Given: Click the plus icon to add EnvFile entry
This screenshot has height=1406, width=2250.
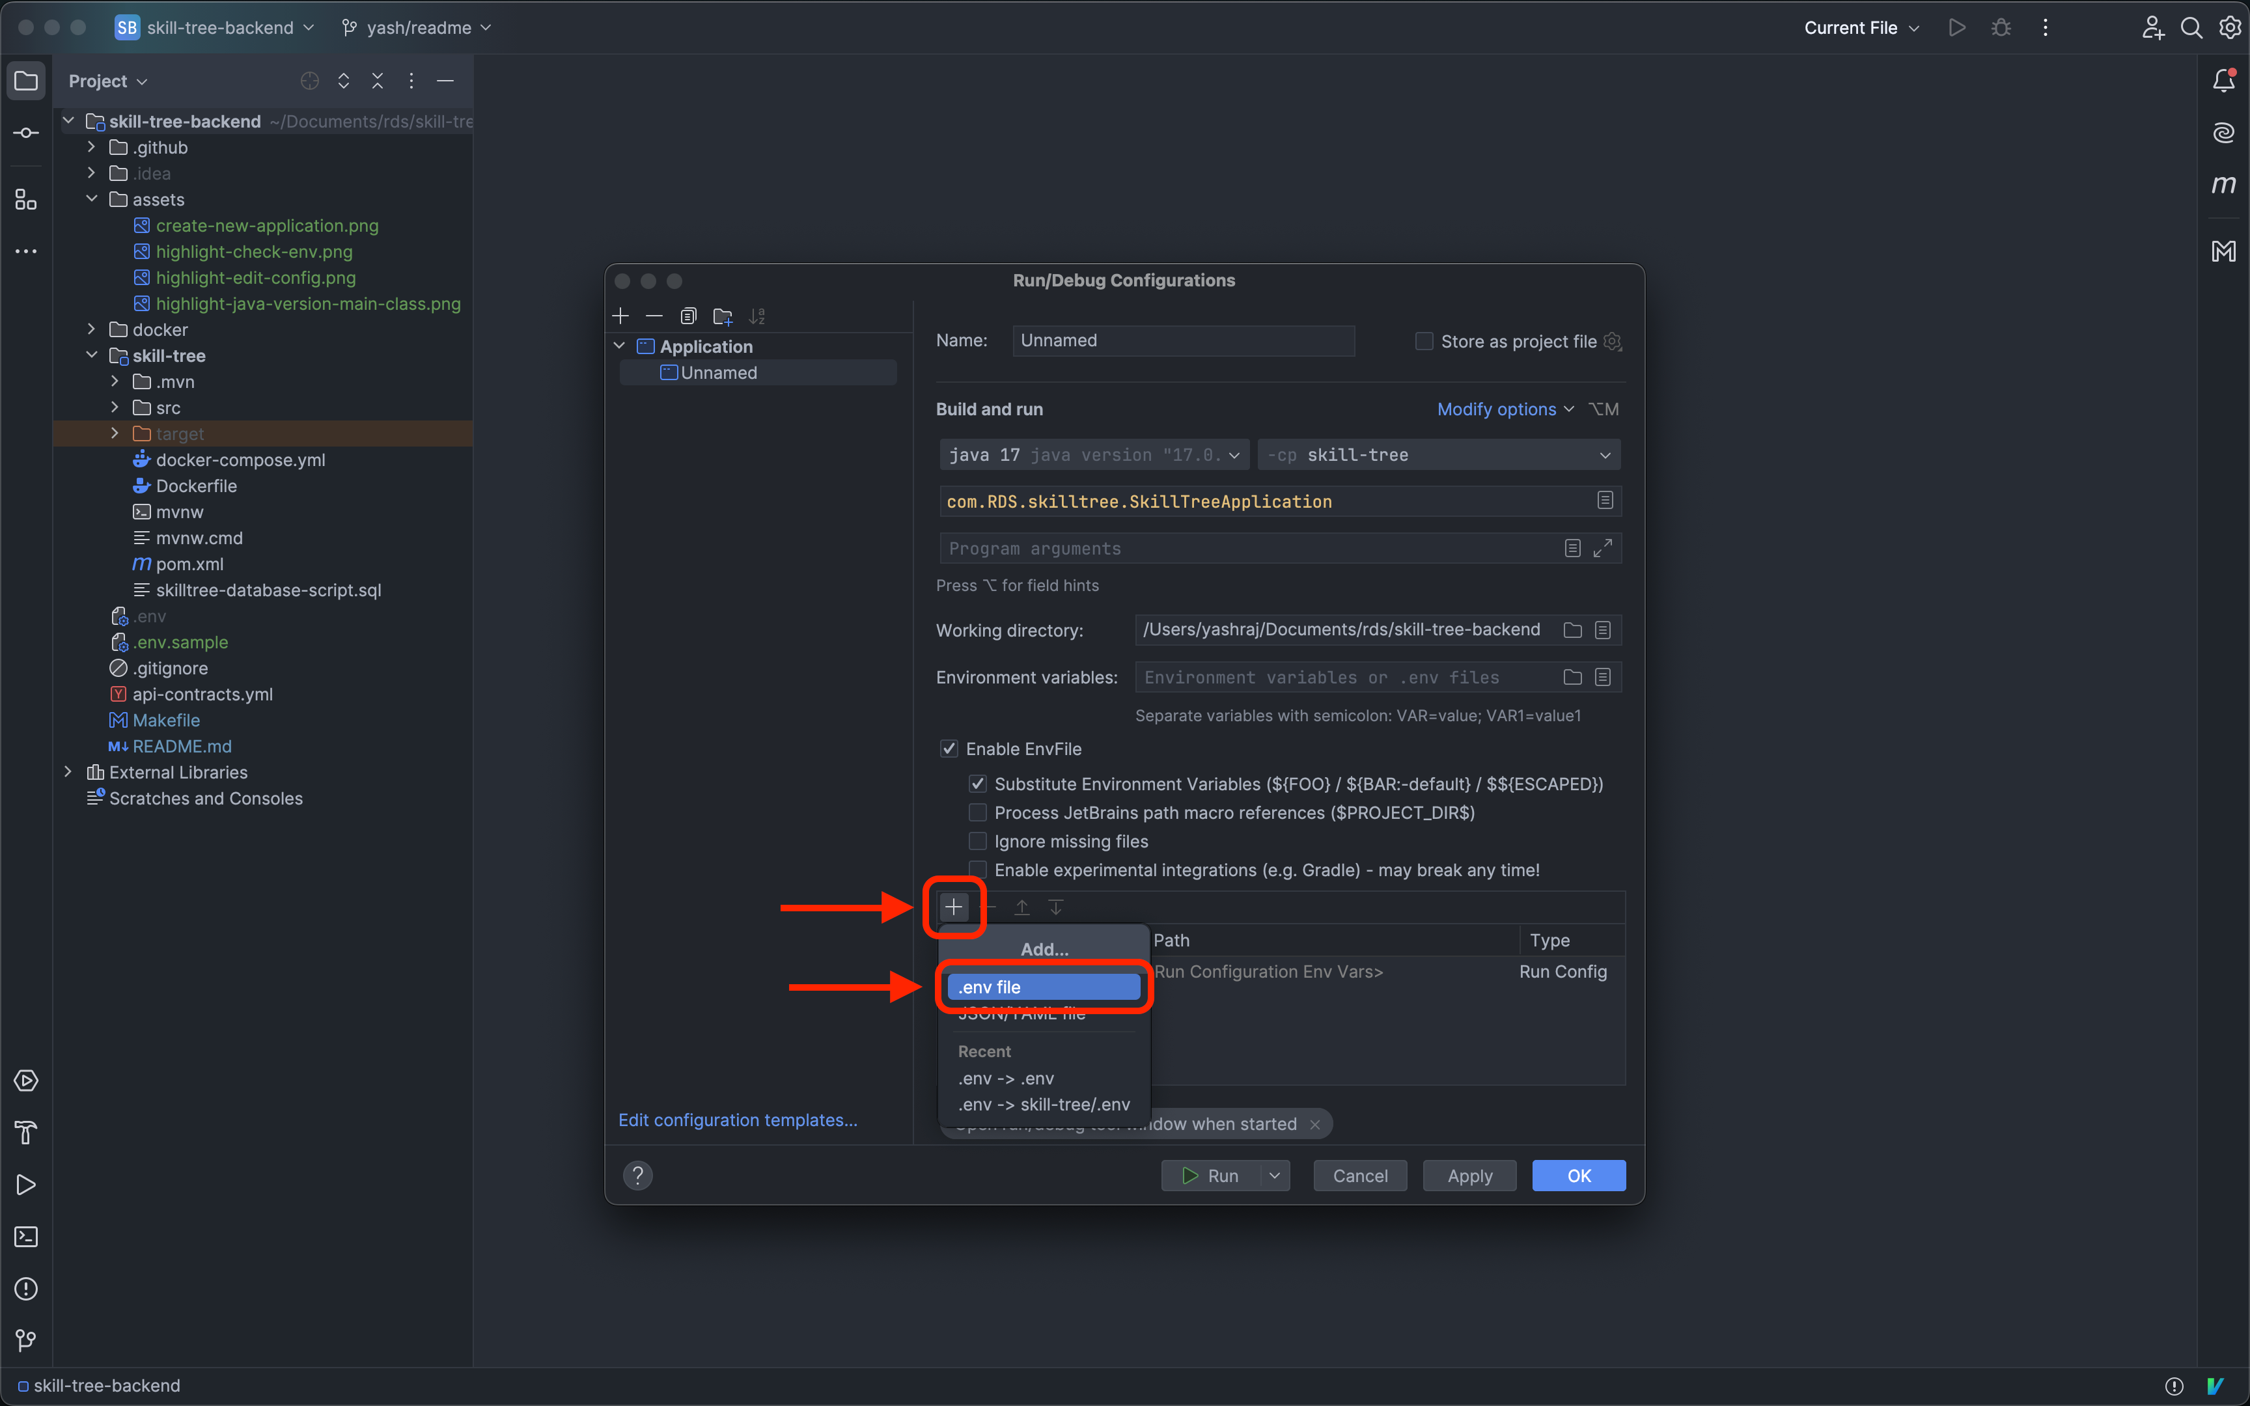Looking at the screenshot, I should pyautogui.click(x=954, y=907).
